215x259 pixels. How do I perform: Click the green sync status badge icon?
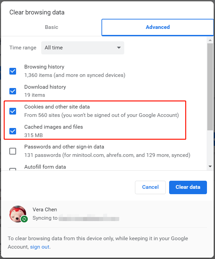[x=24, y=219]
